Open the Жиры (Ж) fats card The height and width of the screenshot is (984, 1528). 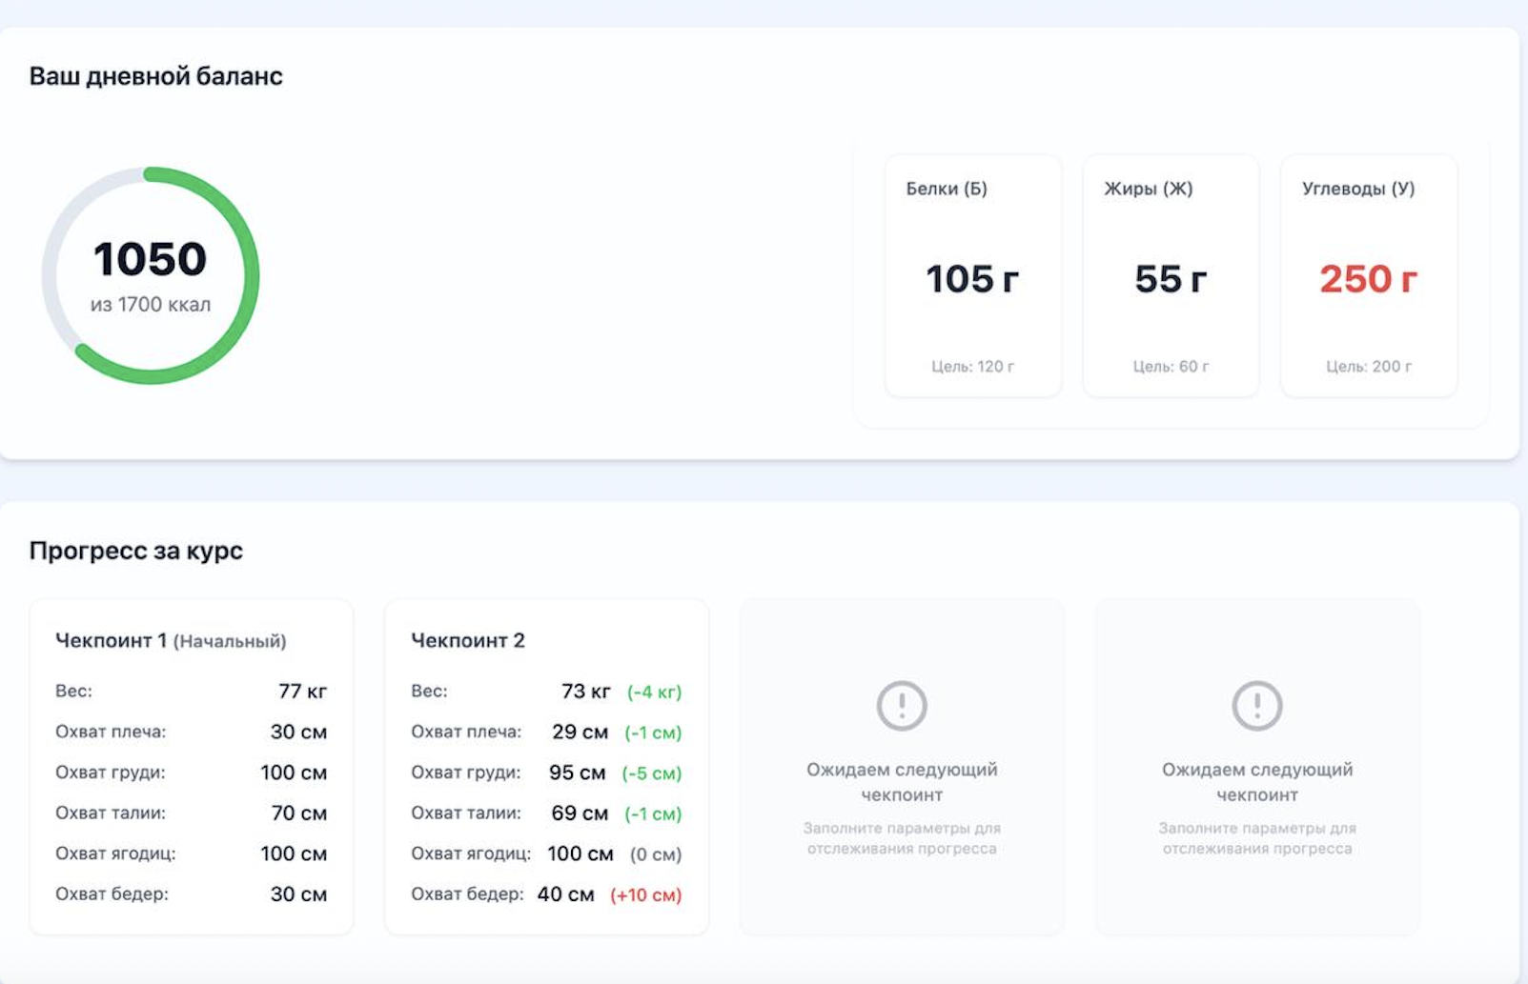tap(1171, 276)
